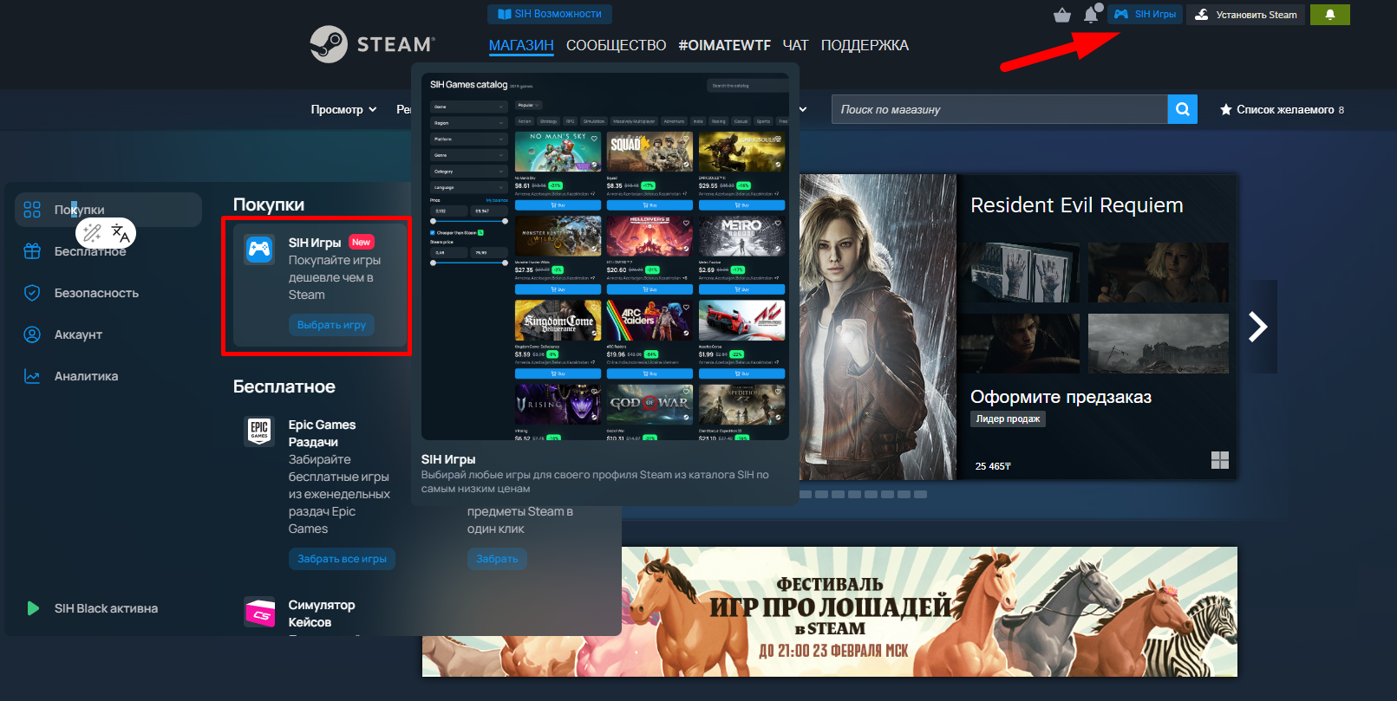Screen dimensions: 1397x701
Task: Click the Оформите предзаказ text
Action: (1061, 397)
